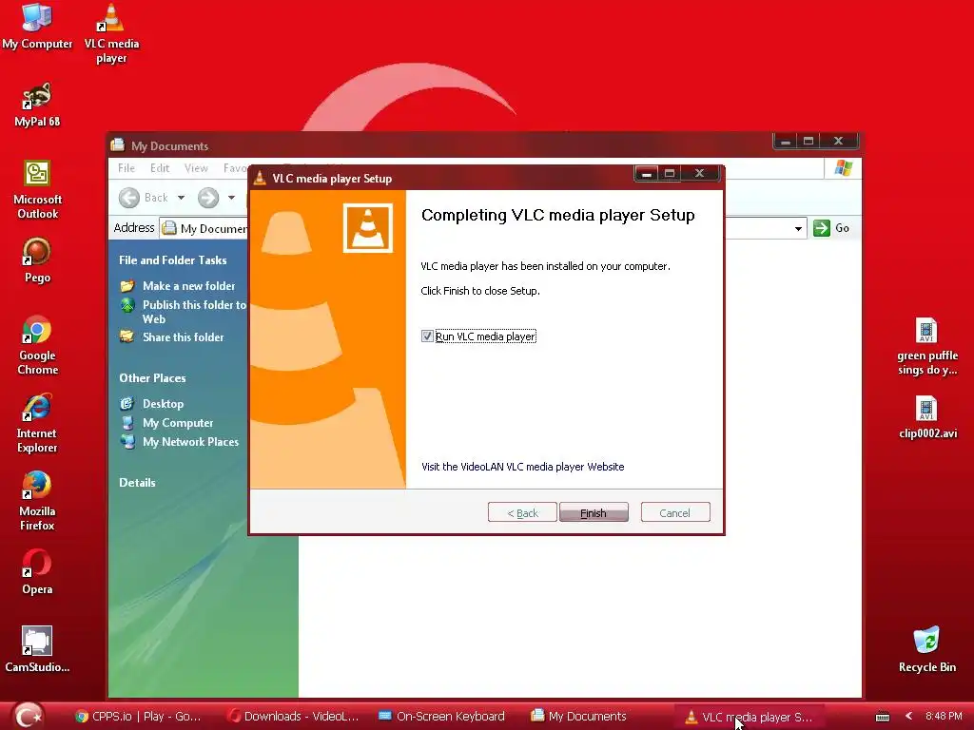Click the Forward arrow in My Documents toolbar
This screenshot has width=974, height=730.
click(x=208, y=198)
